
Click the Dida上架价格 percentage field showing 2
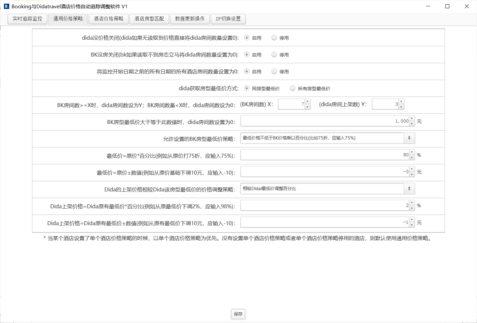(325, 205)
